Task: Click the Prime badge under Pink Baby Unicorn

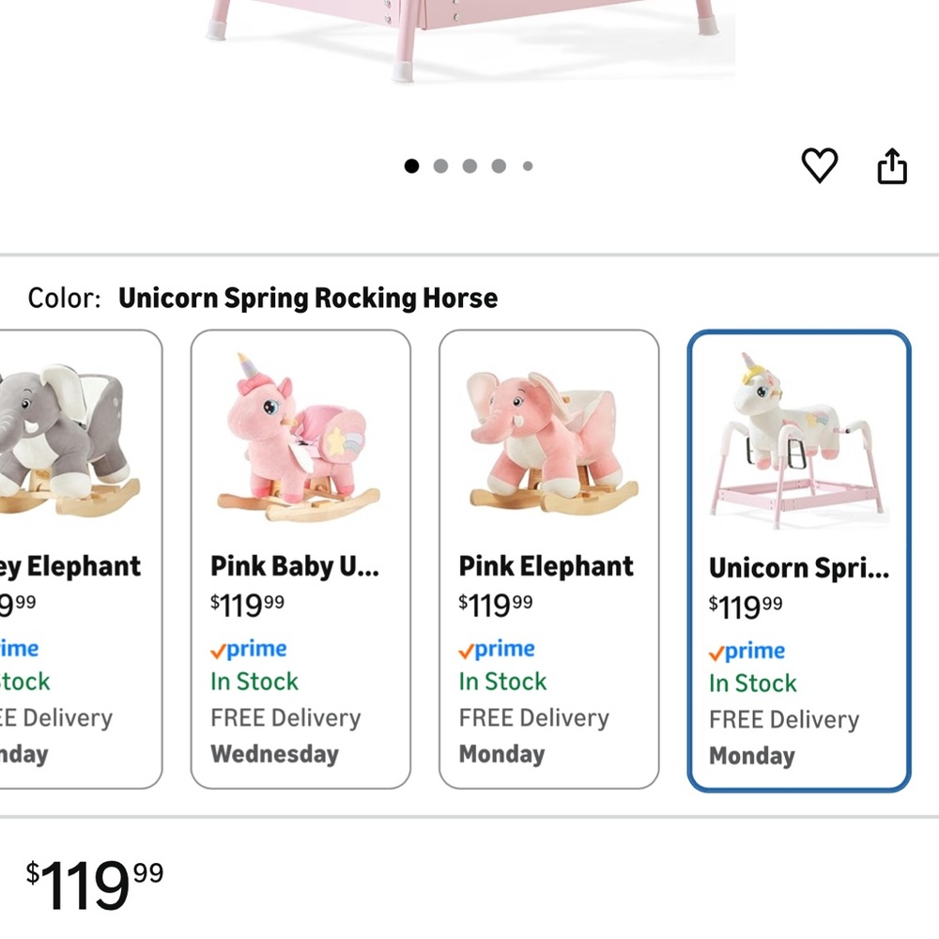Action: tap(248, 648)
